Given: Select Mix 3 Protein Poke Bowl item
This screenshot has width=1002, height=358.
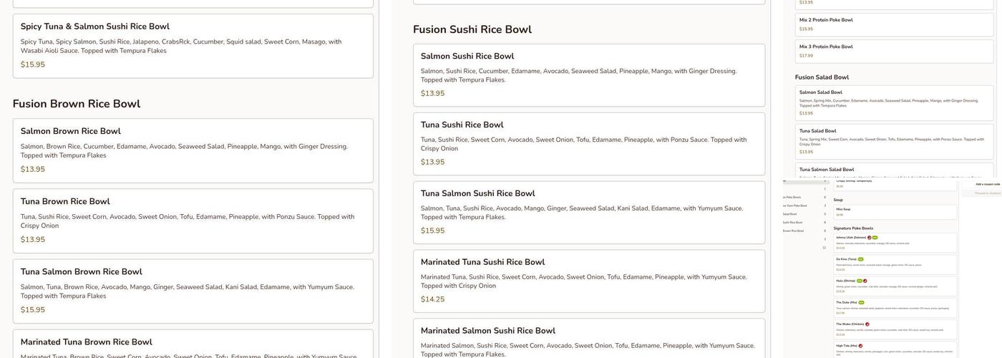Looking at the screenshot, I should [894, 51].
